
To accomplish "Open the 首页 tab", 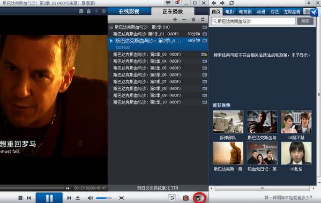I will tap(216, 12).
